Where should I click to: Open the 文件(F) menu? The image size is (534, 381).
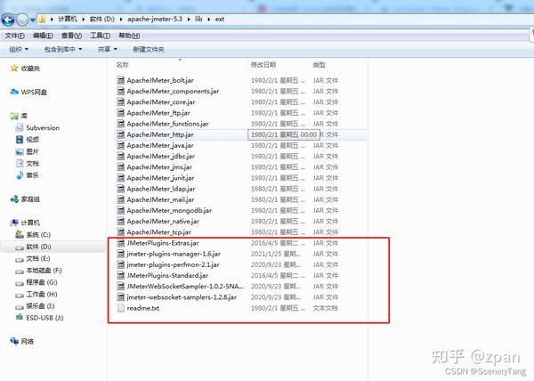14,36
